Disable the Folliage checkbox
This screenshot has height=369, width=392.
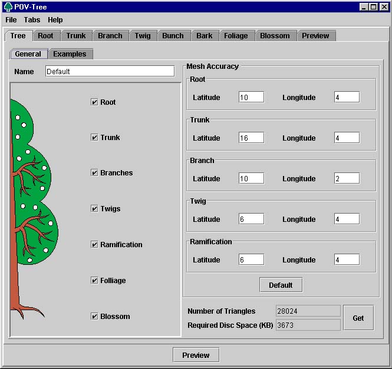click(x=94, y=280)
